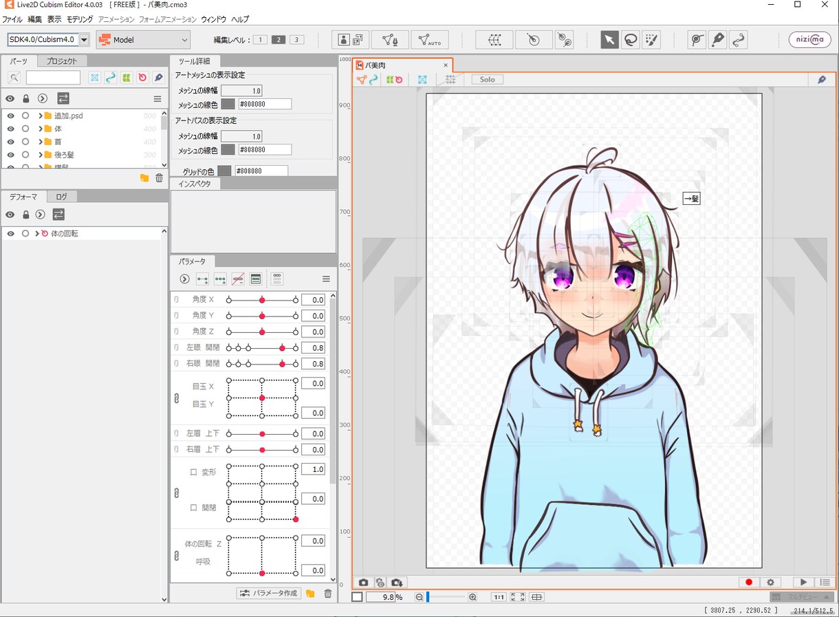Set edit level to 3
The width and height of the screenshot is (839, 617).
click(x=296, y=40)
